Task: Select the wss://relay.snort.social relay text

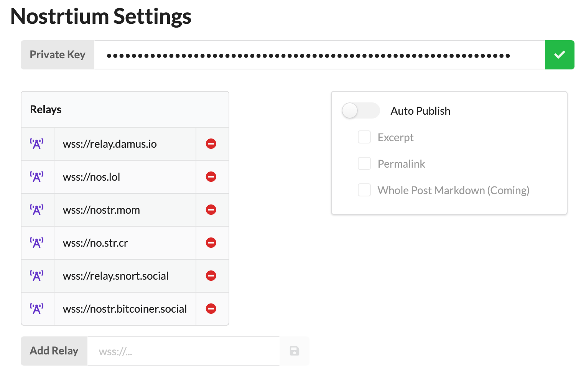Action: click(116, 276)
